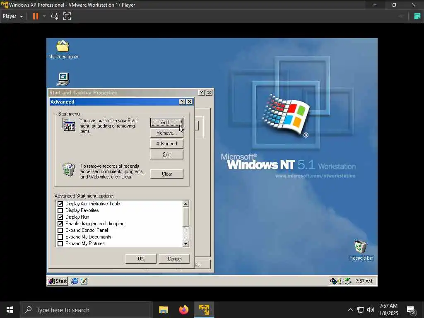
Task: Open the My Computer desktop icon
Action: (x=63, y=79)
